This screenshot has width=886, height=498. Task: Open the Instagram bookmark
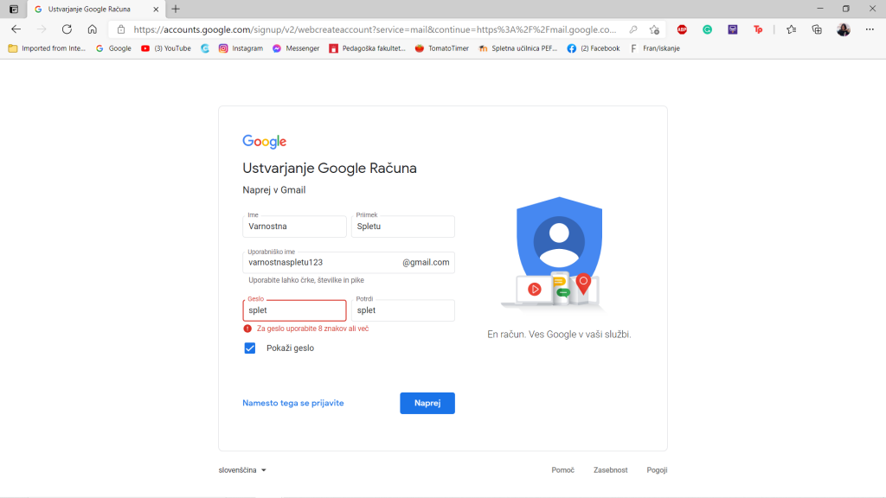[241, 48]
